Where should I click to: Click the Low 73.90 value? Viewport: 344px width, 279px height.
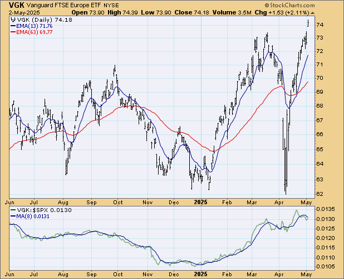[x=156, y=12]
